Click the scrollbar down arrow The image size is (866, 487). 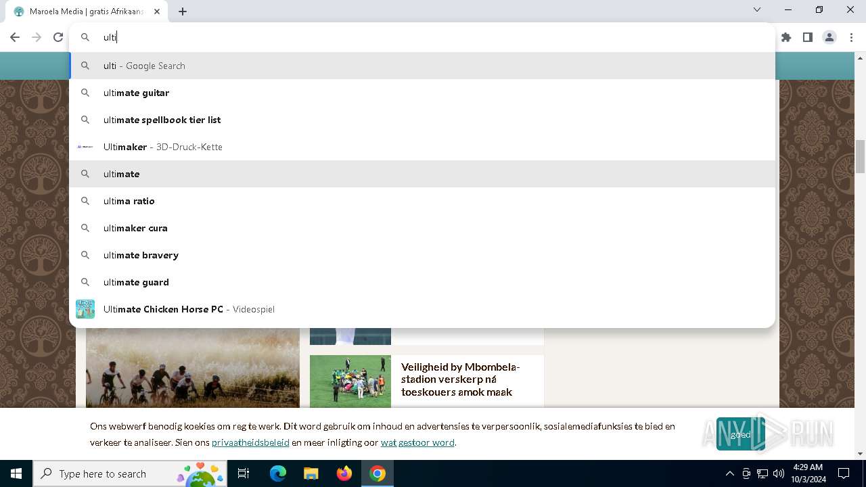click(860, 454)
